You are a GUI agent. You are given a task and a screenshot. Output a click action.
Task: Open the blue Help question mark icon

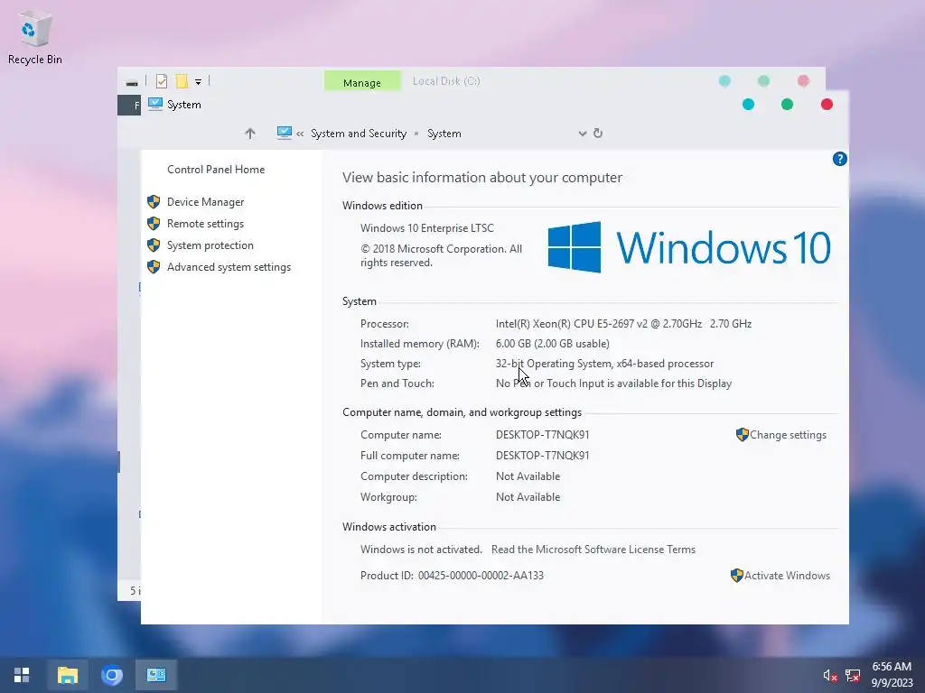pos(839,159)
